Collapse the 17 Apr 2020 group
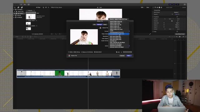 pyautogui.click(x=26, y=21)
